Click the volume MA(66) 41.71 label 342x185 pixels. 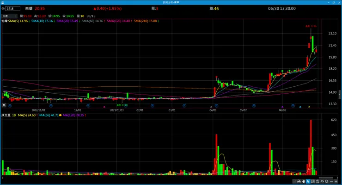point(49,115)
